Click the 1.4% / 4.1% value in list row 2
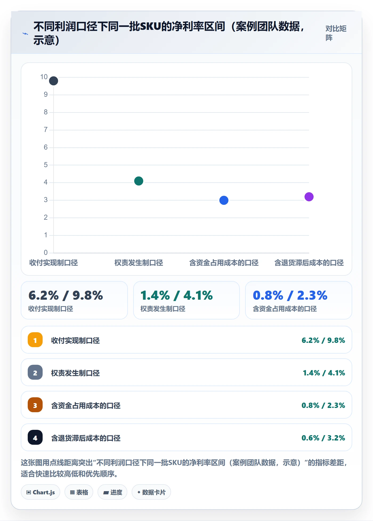Screen dimensions: 373x521 click(x=324, y=373)
